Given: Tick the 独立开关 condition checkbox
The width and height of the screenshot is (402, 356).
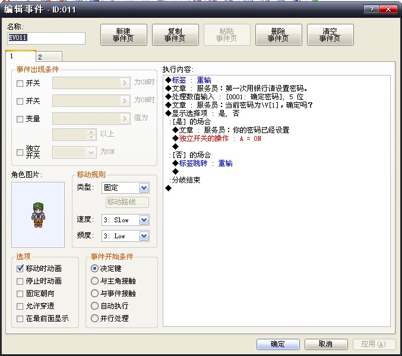Looking at the screenshot, I should (20, 152).
